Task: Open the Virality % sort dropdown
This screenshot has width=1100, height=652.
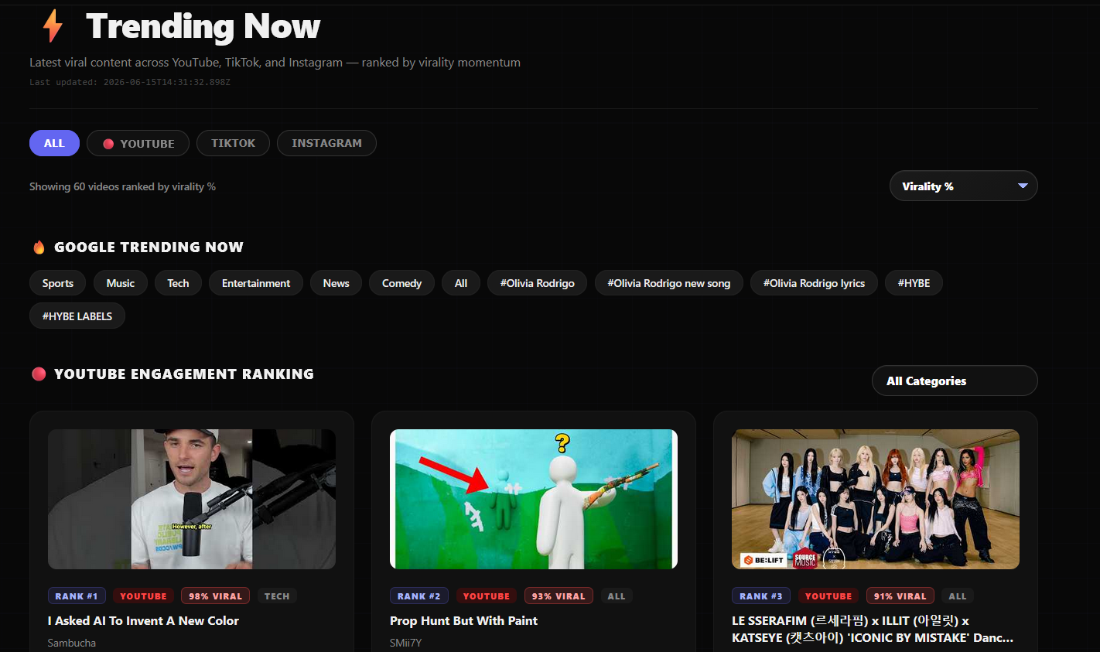Action: (963, 186)
